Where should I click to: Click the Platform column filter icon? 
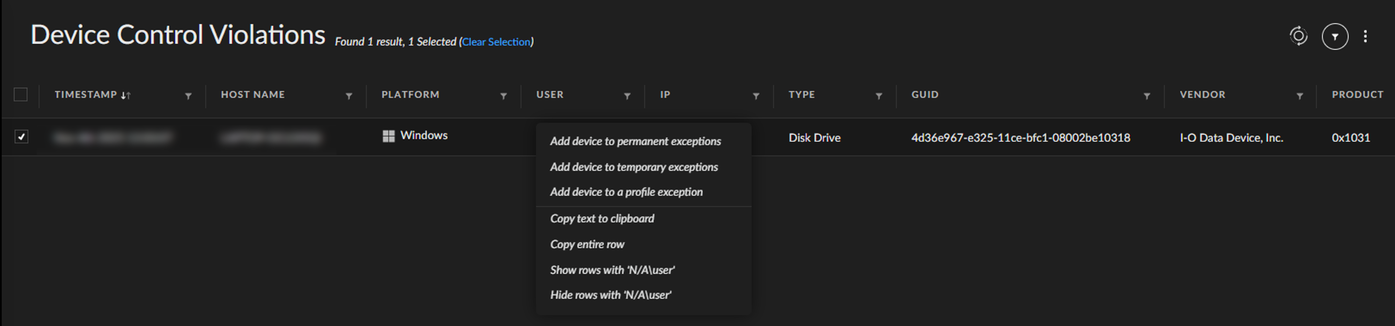[503, 96]
